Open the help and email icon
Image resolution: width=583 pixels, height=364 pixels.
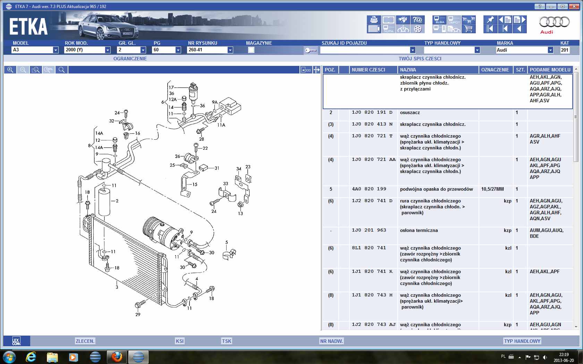pyautogui.click(x=417, y=20)
